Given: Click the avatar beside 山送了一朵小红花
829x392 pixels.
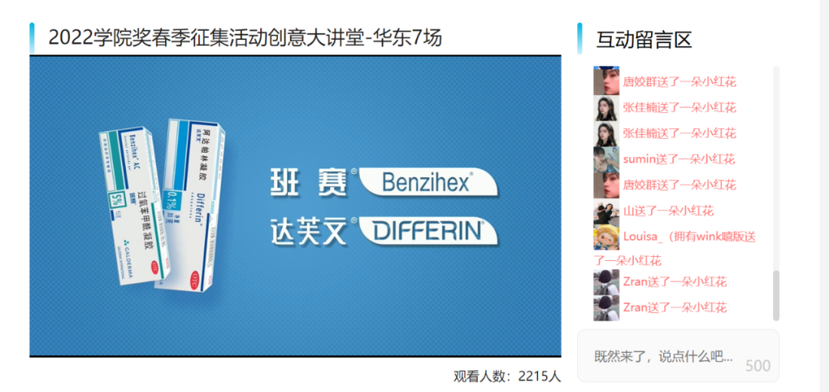Looking at the screenshot, I should (606, 211).
